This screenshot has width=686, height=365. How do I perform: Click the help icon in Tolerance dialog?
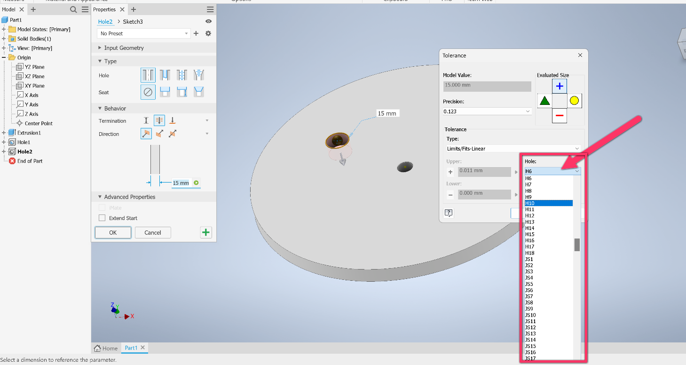[449, 213]
